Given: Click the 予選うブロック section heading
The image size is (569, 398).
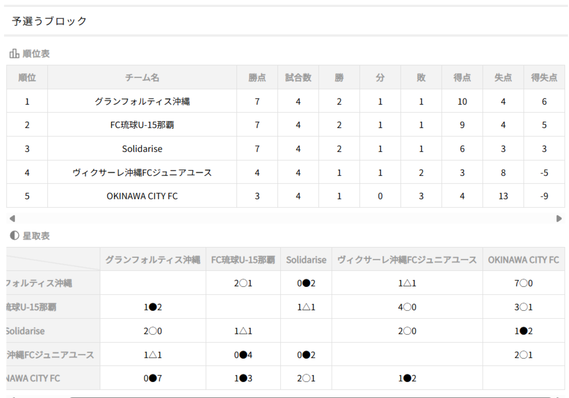Looking at the screenshot, I should 50,21.
